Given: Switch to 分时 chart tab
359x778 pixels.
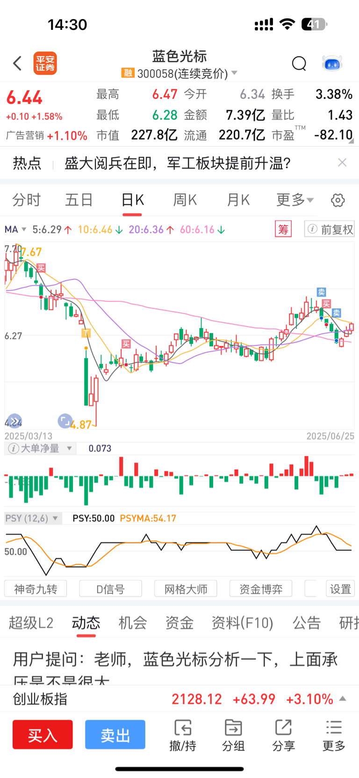Looking at the screenshot, I should point(27,200).
